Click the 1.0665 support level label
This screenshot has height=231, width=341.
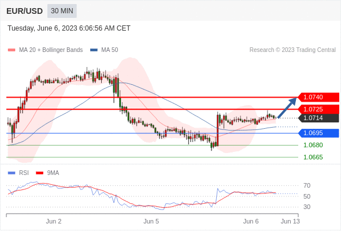(313, 157)
